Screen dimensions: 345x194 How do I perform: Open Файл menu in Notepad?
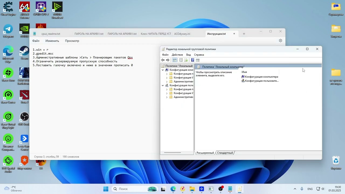pos(36,41)
